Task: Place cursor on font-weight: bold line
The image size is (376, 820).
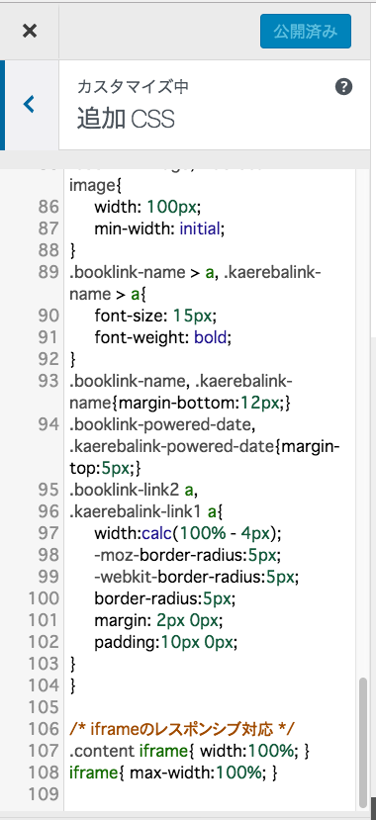Action: [x=162, y=338]
